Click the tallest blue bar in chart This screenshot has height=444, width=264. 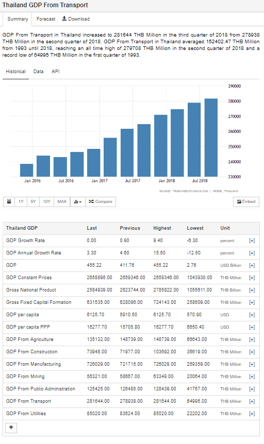coord(211,138)
